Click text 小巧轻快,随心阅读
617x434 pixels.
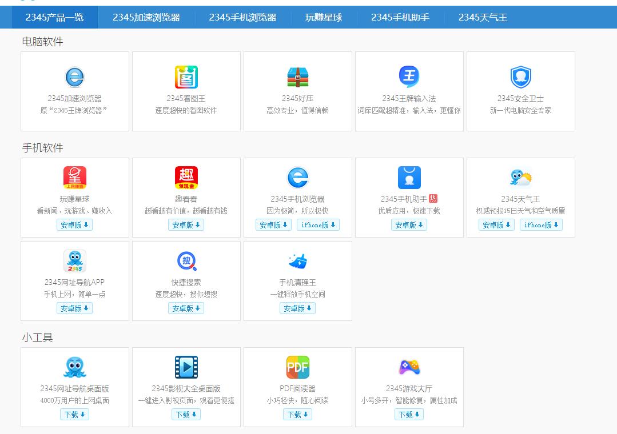[x=298, y=400]
